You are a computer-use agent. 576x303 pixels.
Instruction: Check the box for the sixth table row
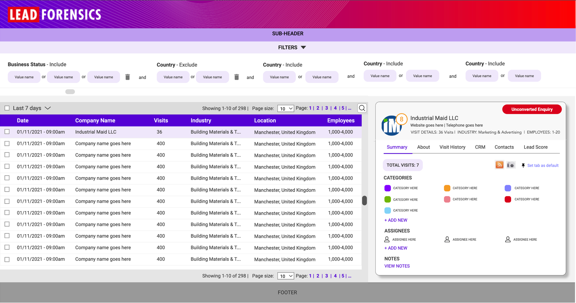[7, 190]
